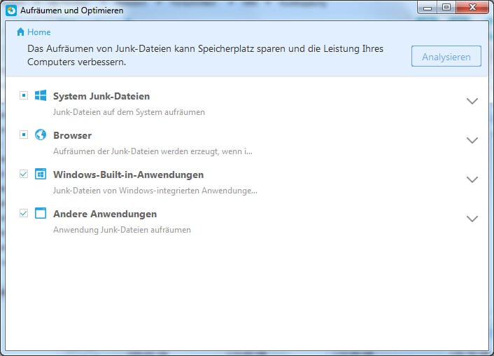Uncheck the Andere Anwendungen checkbox
The image size is (494, 356).
click(24, 213)
